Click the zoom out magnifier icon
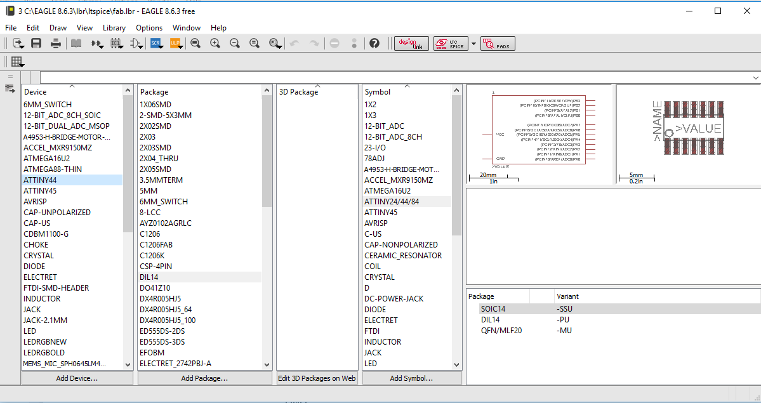This screenshot has height=403, width=761. tap(235, 43)
